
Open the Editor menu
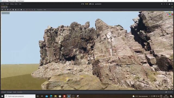(x=16, y=4)
